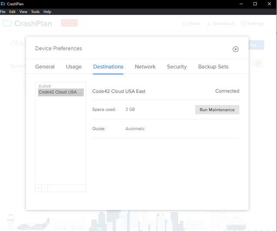
Task: Expand the blue dropdown button behind dialog
Action: (x=260, y=45)
